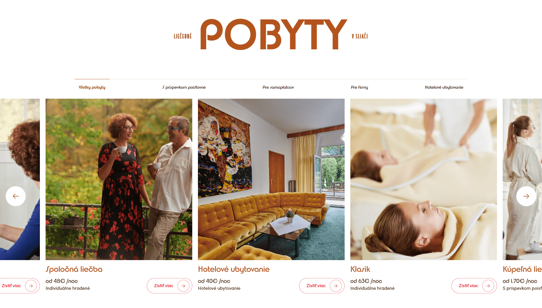Select the Všetky pobyty tab
The height and width of the screenshot is (308, 542).
click(x=92, y=87)
